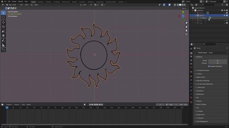Open the timeline Marker menu
229x128 pixels.
pos(29,105)
